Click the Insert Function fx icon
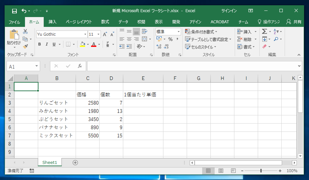 click(x=80, y=66)
